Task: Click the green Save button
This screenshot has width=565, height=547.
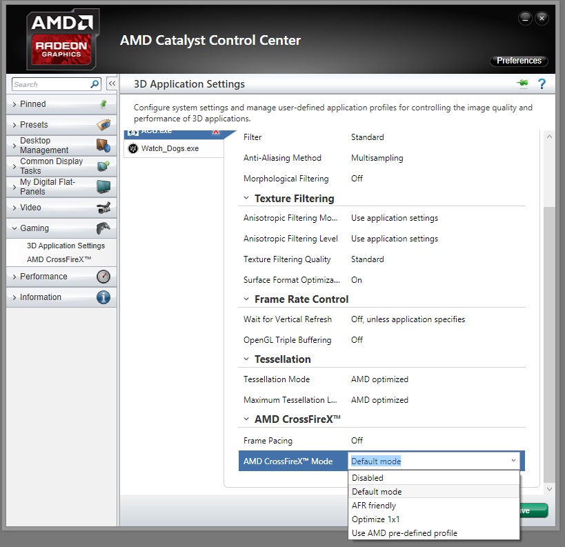Action: click(534, 510)
